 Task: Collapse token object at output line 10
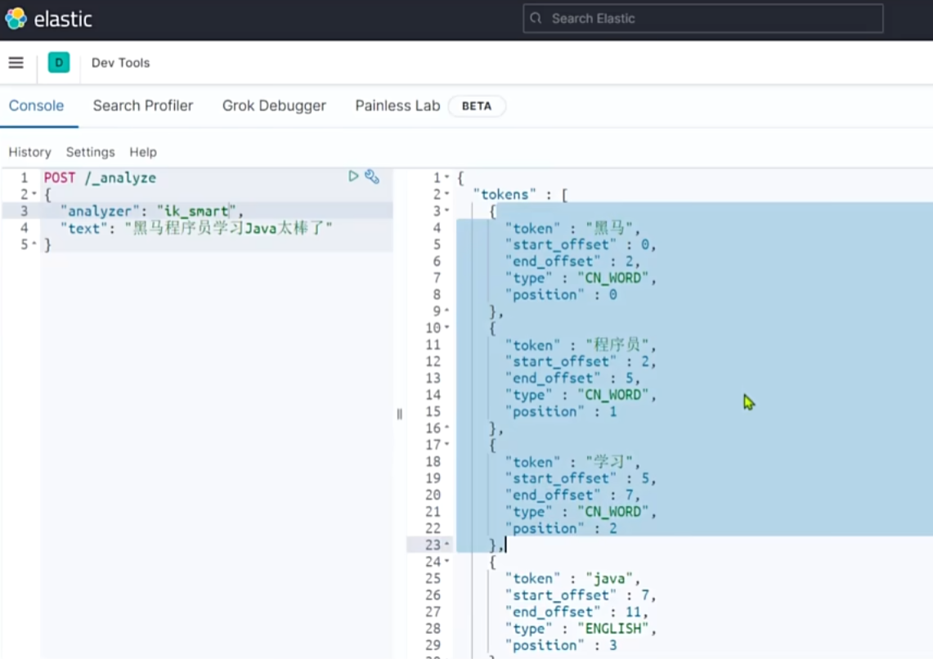[446, 328]
